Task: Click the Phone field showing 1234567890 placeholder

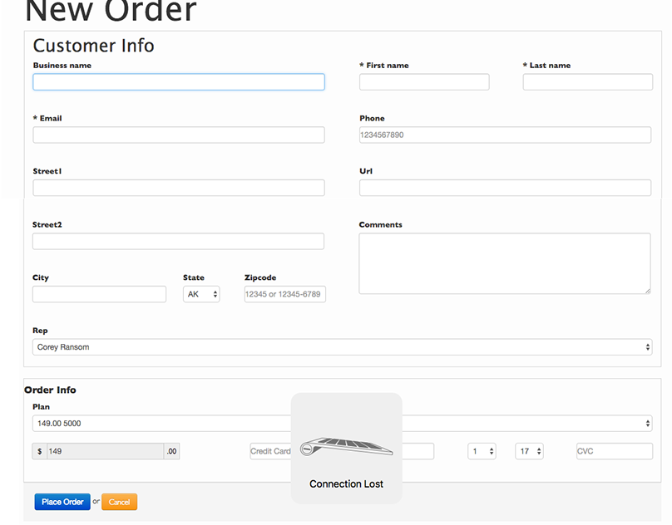Action: pyautogui.click(x=504, y=135)
